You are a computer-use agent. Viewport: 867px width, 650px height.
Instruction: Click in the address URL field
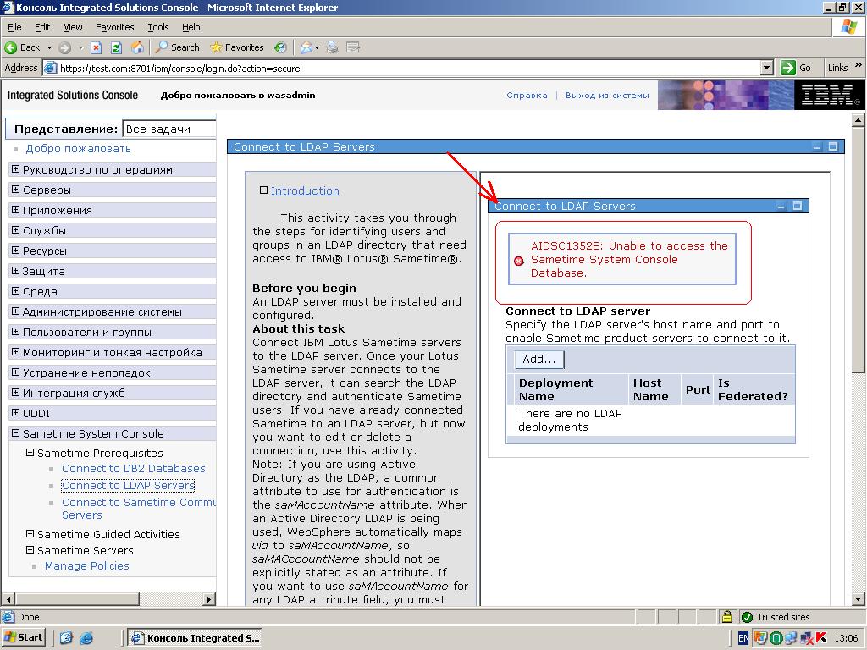409,68
